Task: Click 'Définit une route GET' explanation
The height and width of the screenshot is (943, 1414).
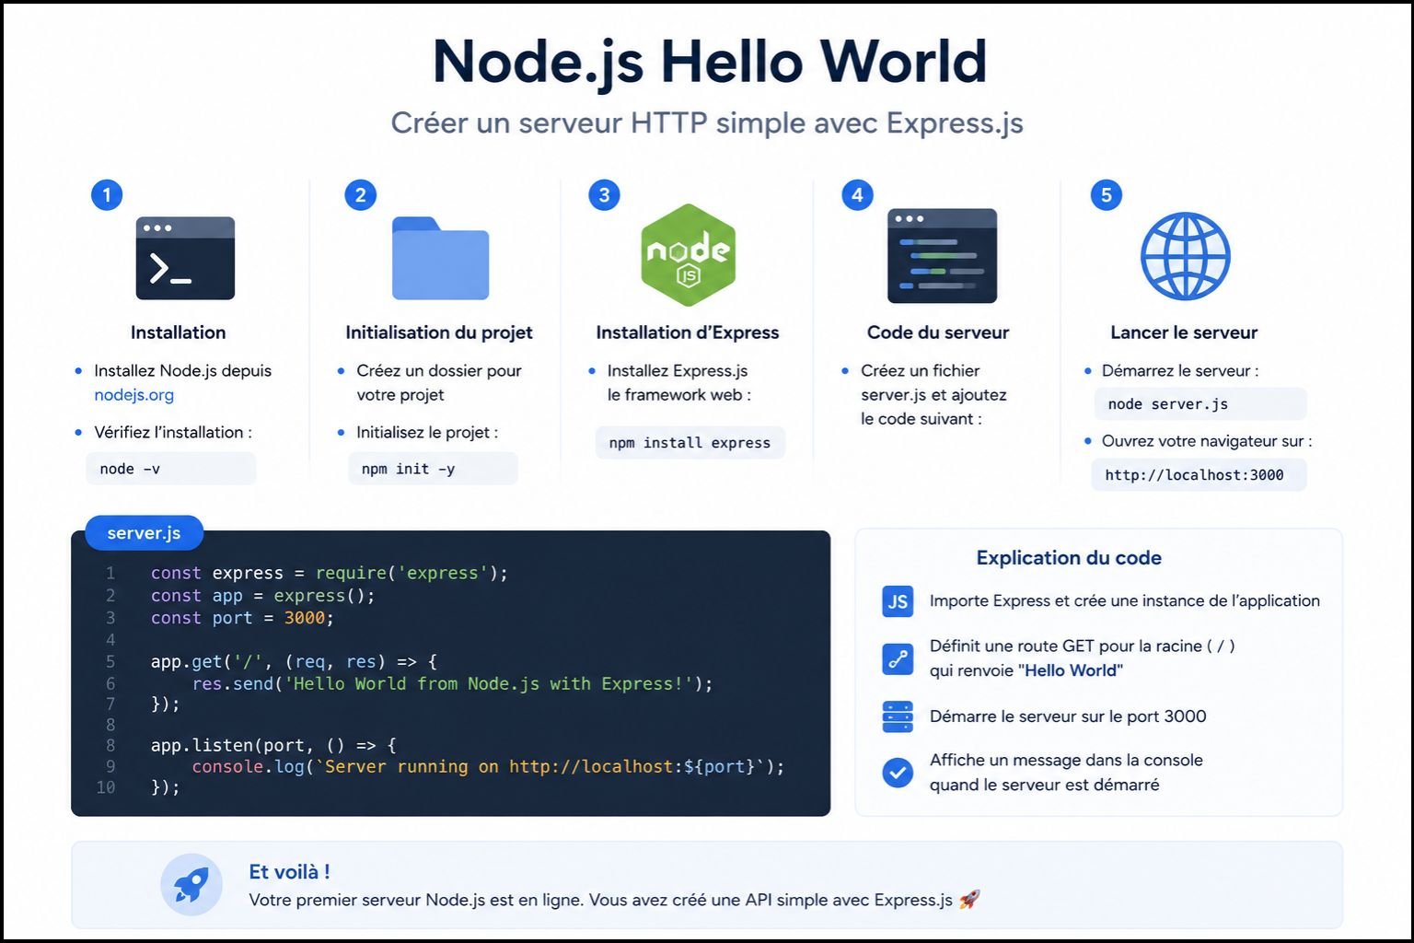Action: [1083, 658]
